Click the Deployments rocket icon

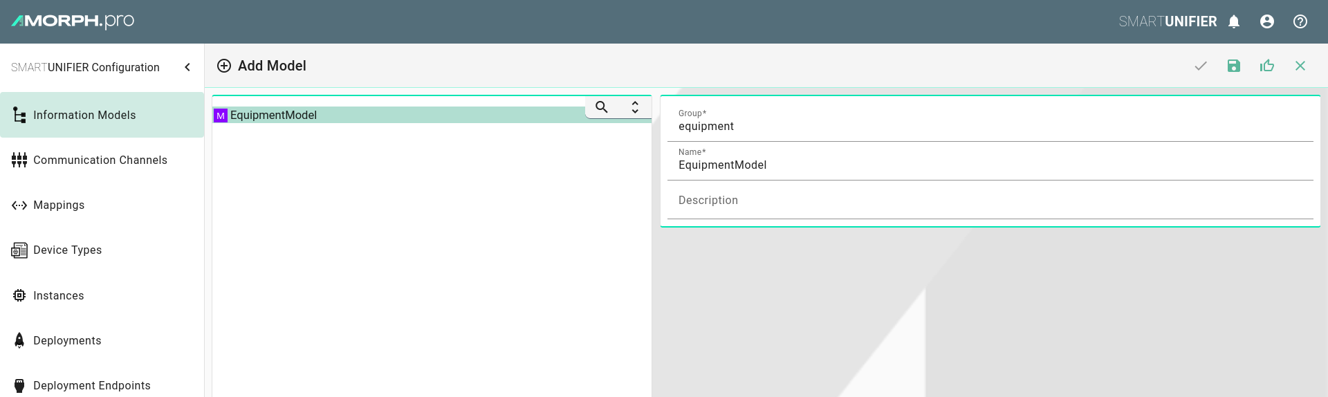click(x=19, y=340)
